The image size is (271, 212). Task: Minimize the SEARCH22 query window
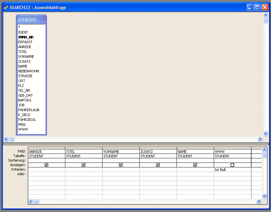click(x=250, y=7)
